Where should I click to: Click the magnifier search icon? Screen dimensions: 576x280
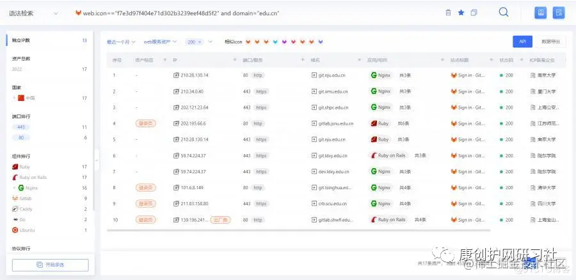tap(504, 12)
